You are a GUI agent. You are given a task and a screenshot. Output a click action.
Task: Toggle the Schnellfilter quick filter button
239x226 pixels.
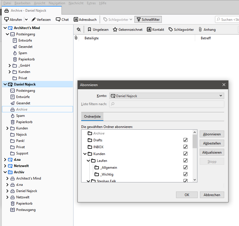tap(148, 19)
